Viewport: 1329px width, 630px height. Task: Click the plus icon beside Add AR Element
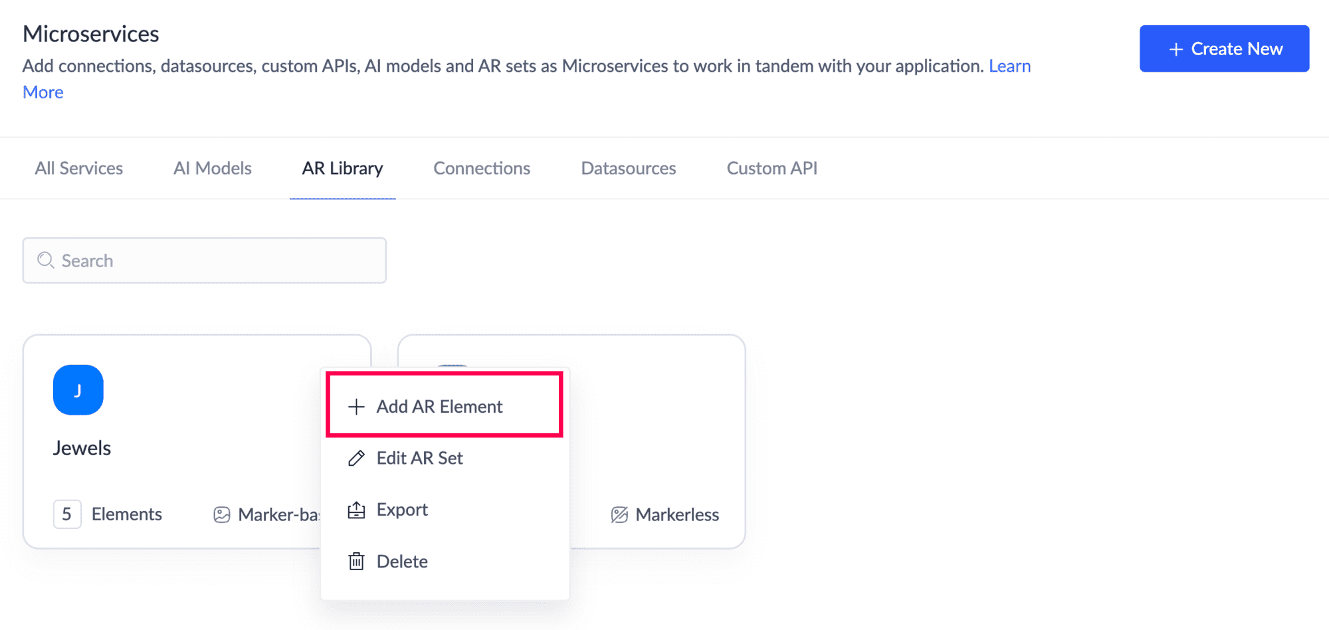(x=357, y=407)
